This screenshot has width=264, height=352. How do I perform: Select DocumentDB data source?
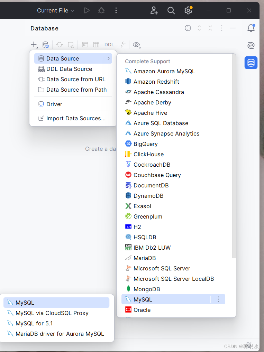pos(173,185)
